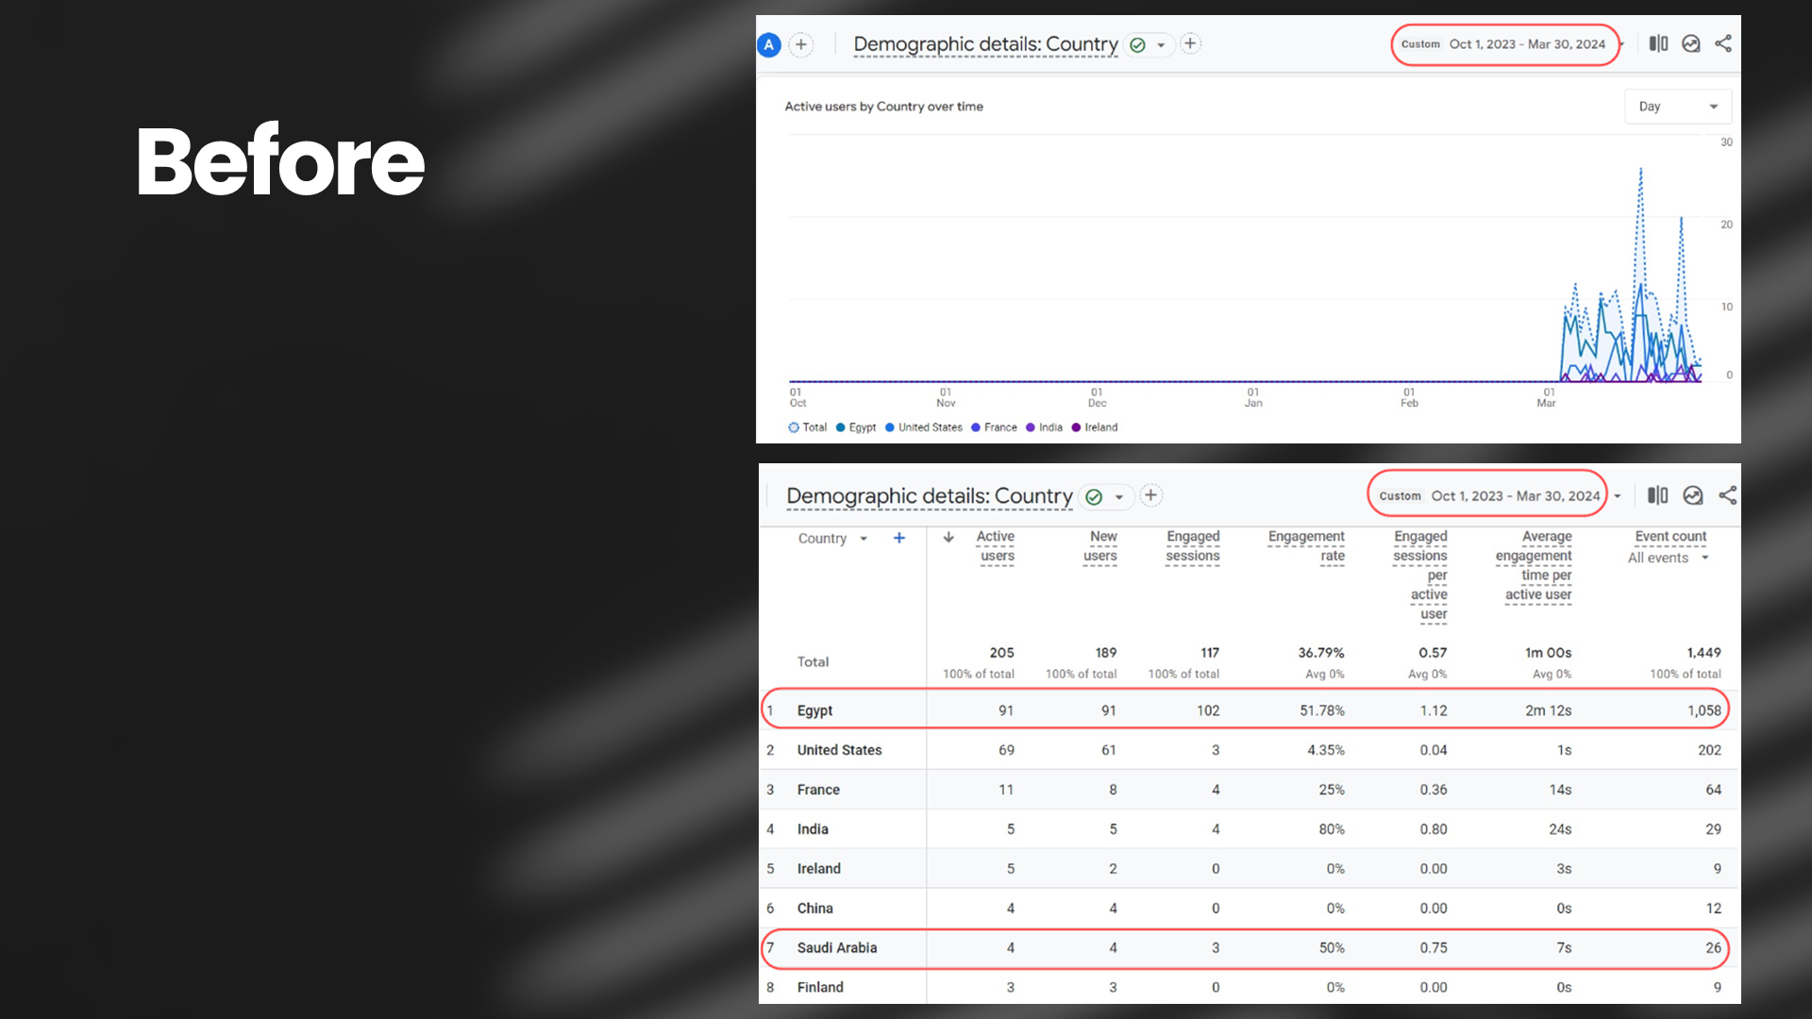Click compare columns icon in top report
The height and width of the screenshot is (1019, 1812).
[1658, 43]
